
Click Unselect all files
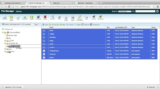(95, 25)
